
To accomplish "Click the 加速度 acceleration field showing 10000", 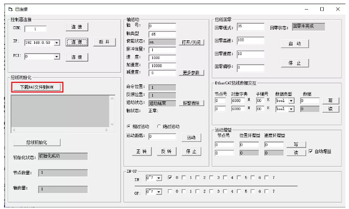I will 162,66.
